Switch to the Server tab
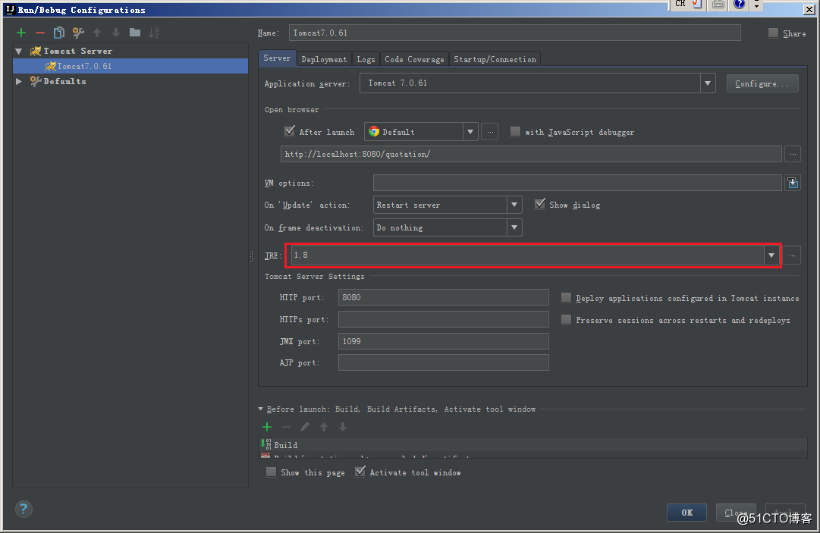Viewport: 820px width, 533px height. [277, 58]
